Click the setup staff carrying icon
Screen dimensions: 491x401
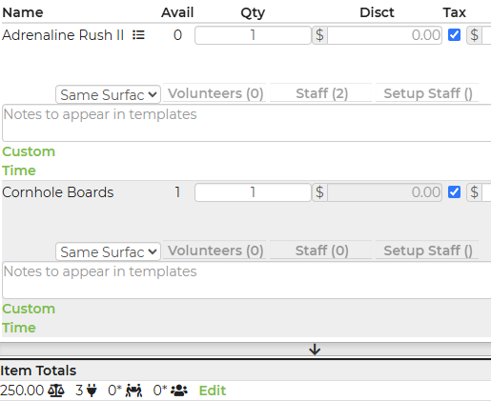[x=133, y=391]
